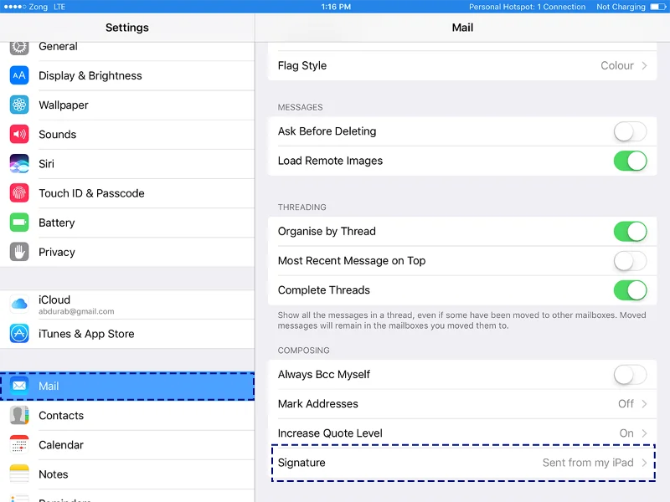670x502 pixels.
Task: Enable Always Bcc Myself switch
Action: pos(630,375)
